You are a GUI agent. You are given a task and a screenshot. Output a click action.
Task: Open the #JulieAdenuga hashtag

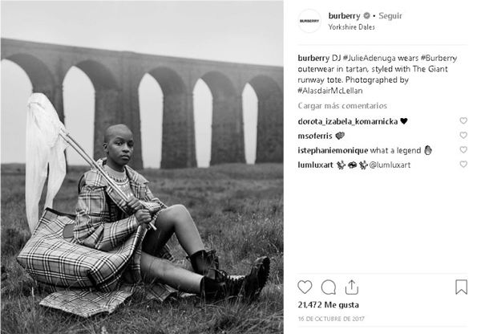(x=369, y=58)
